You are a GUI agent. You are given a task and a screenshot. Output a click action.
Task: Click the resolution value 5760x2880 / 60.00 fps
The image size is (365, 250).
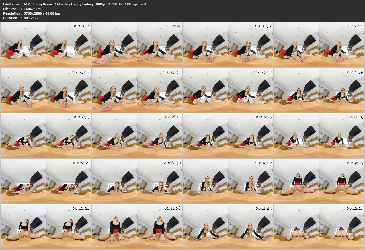(42, 13)
